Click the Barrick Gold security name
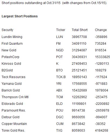Viewport: 110px width, 134px height. pos(10,90)
